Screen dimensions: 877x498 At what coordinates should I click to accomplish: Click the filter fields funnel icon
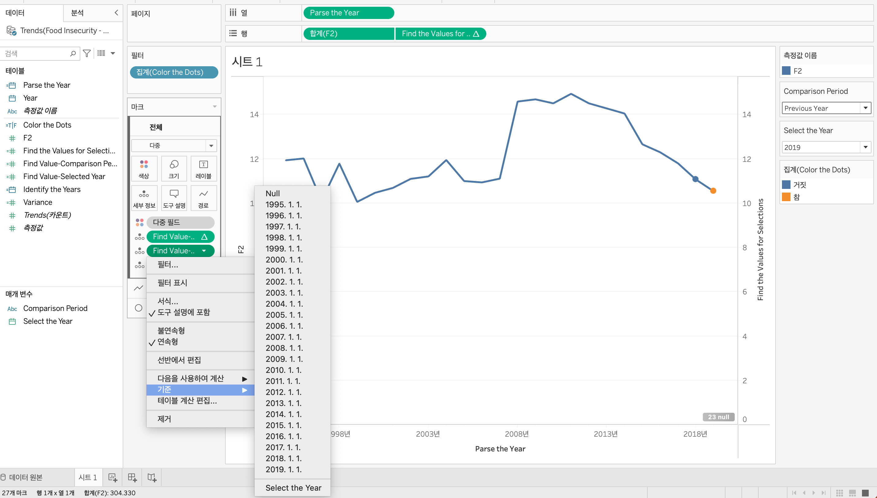coord(87,53)
